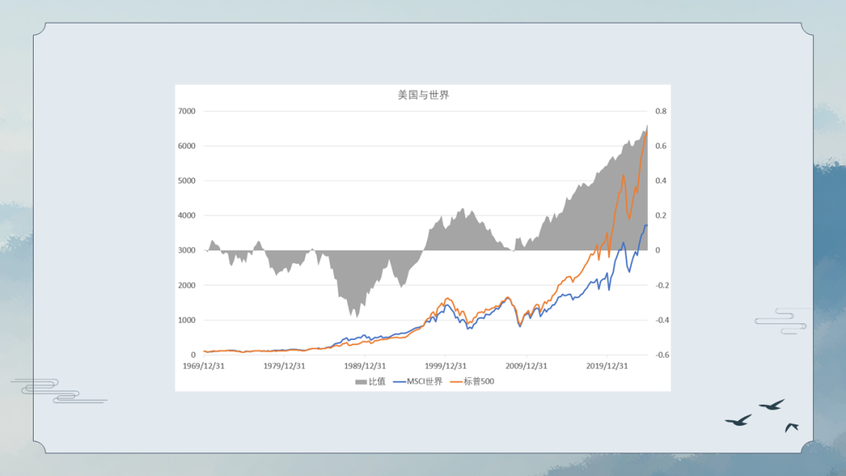
Task: Click the gray 比值 legend swatch
Action: [360, 382]
